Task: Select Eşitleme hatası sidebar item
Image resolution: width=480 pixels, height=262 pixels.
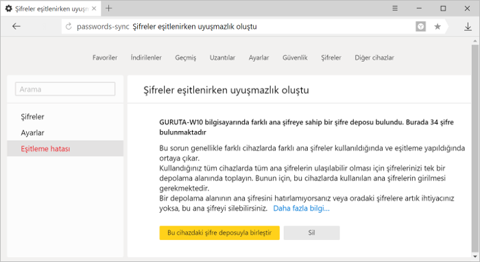Action: (65, 148)
